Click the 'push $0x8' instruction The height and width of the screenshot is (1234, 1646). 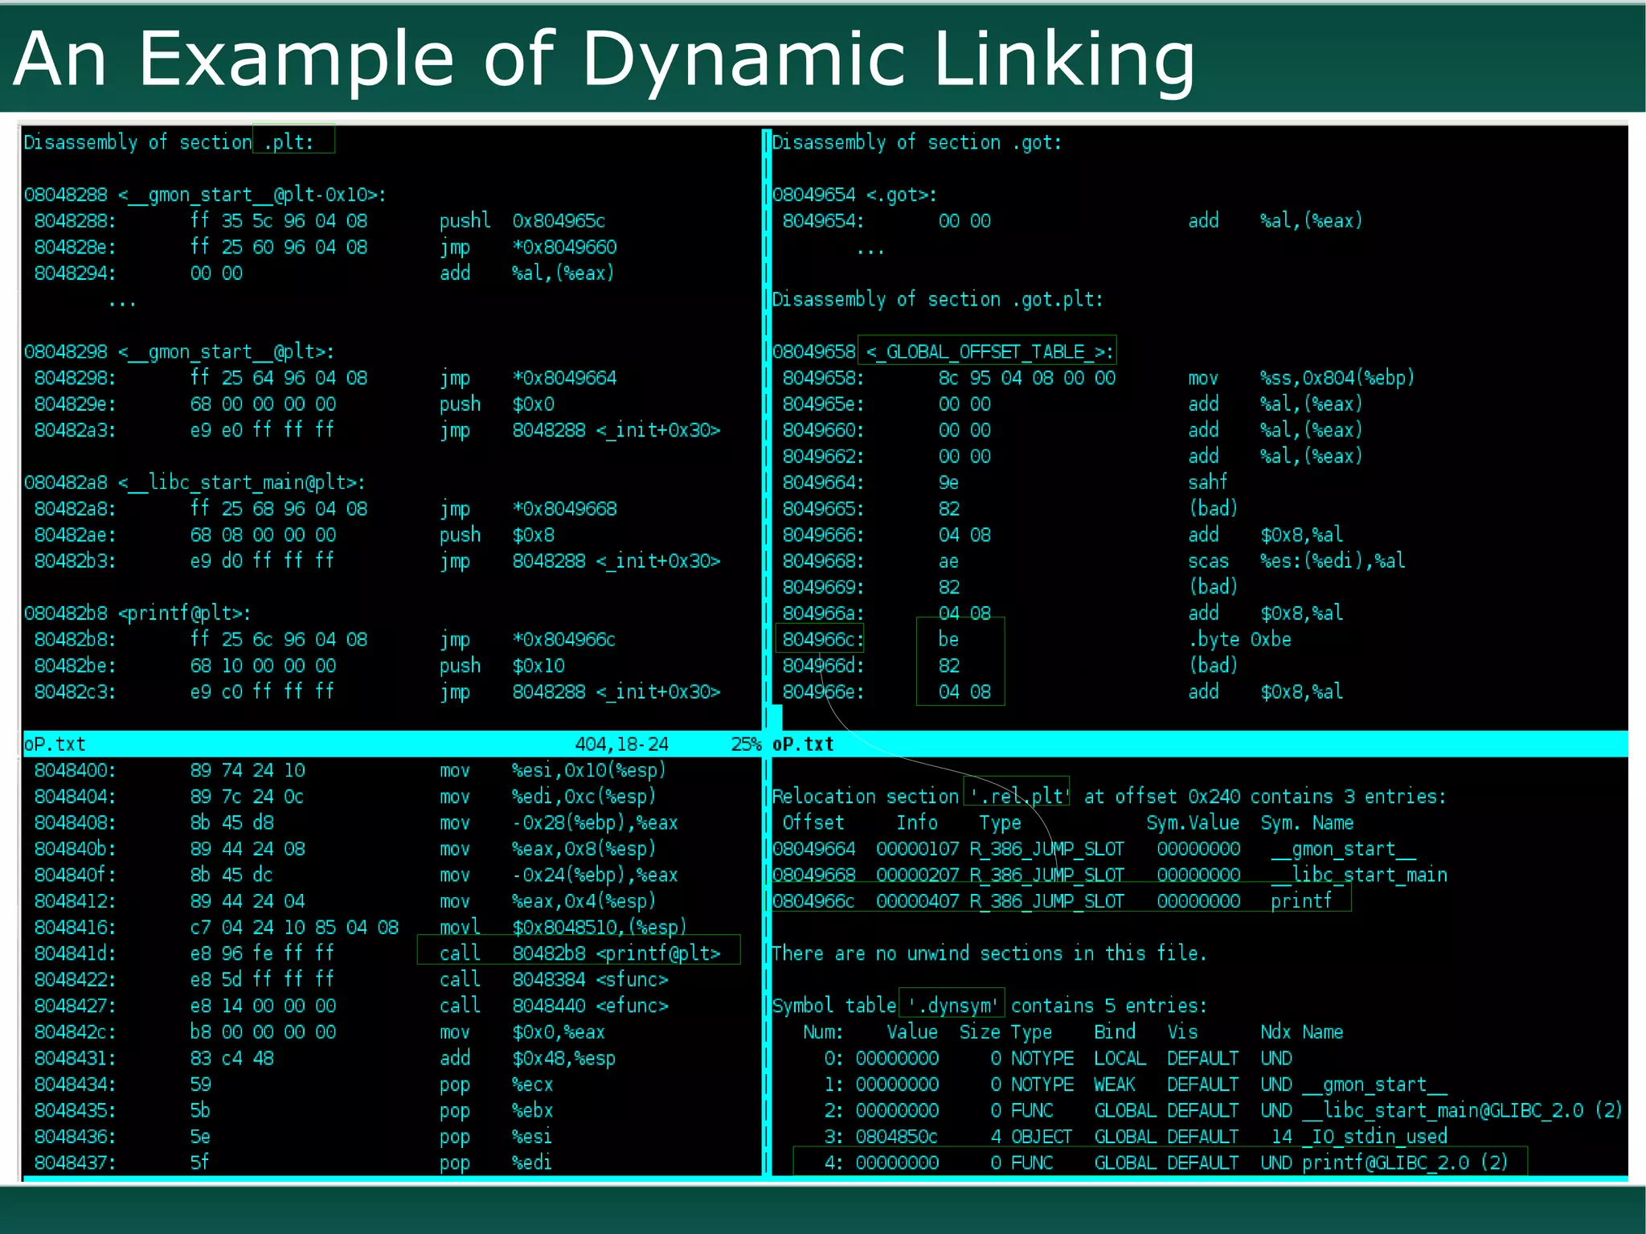[x=497, y=535]
